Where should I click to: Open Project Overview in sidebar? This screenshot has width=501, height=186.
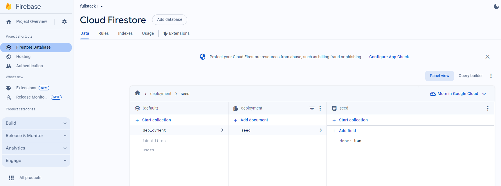point(31,22)
